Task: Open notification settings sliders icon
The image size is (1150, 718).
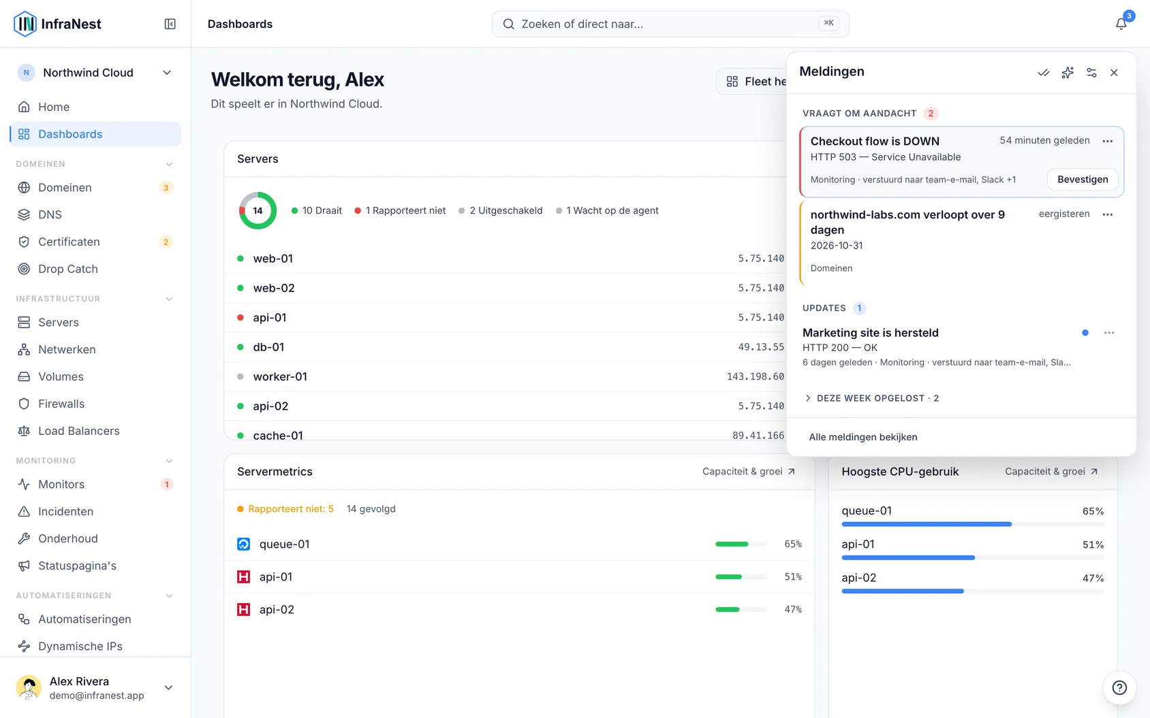Action: (1091, 73)
